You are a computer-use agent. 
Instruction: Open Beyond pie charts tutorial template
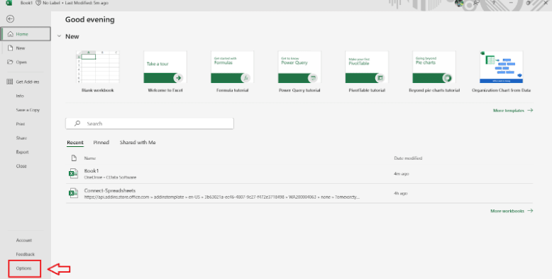click(434, 72)
